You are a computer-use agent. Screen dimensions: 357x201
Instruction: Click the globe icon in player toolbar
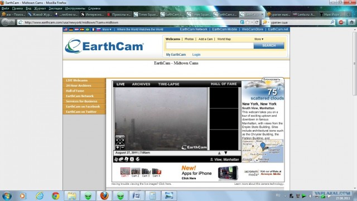click(x=138, y=159)
